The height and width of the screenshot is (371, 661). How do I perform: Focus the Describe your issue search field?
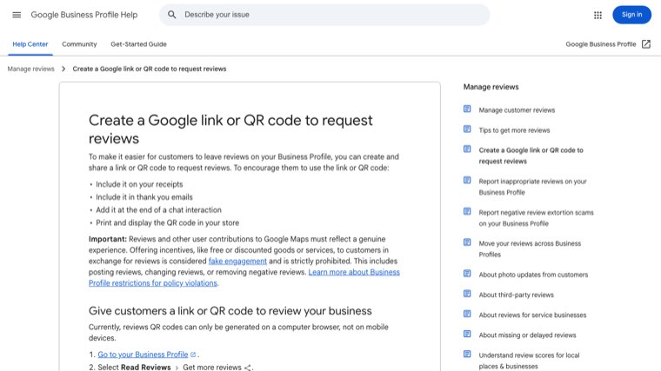point(324,15)
